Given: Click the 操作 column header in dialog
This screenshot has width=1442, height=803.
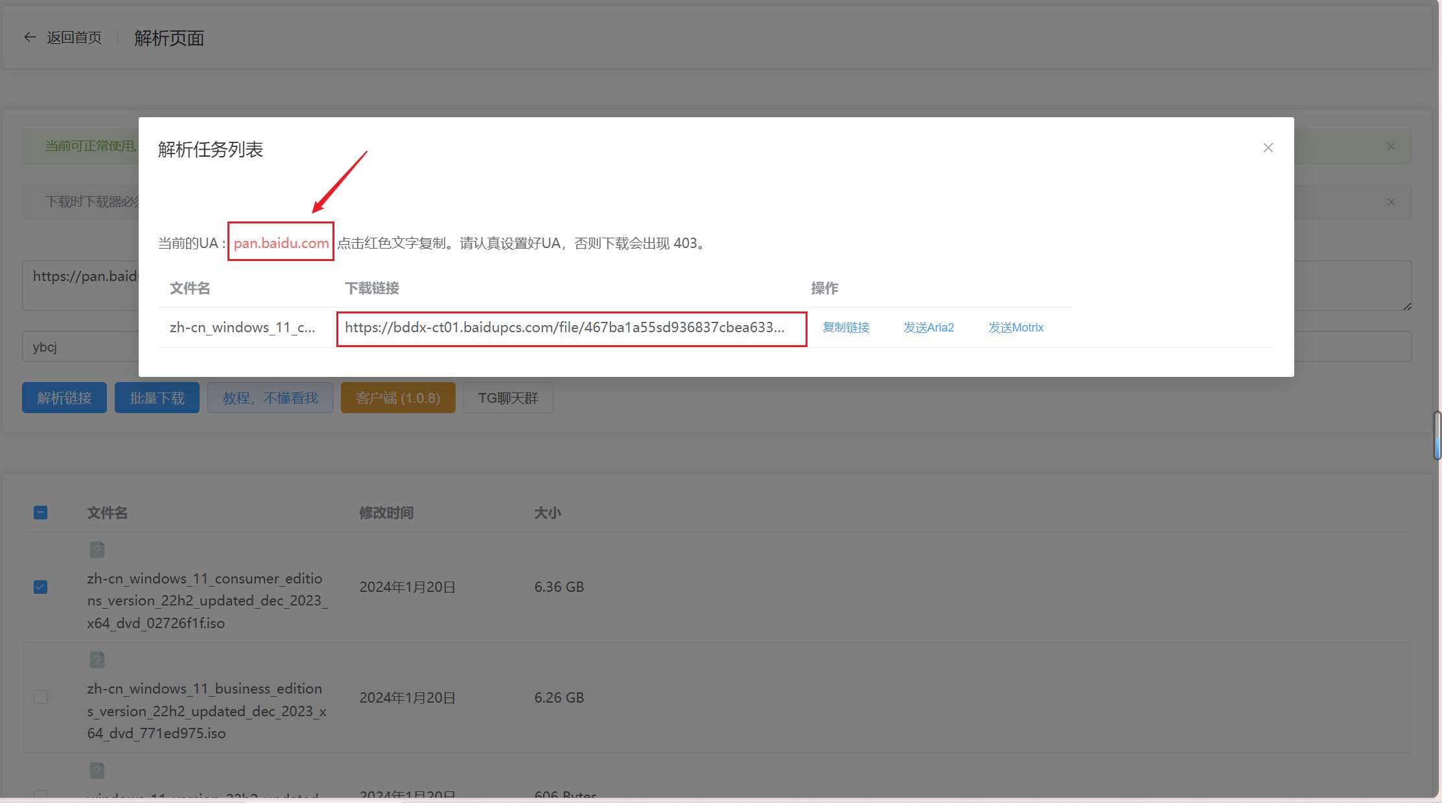Looking at the screenshot, I should [x=824, y=288].
